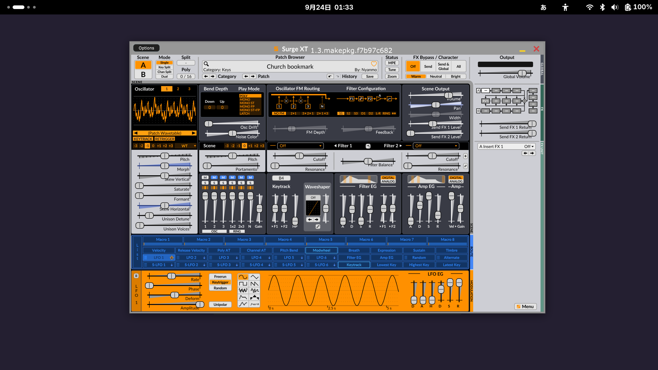Open LFO 1 hamburger menu icon

(x=136, y=276)
